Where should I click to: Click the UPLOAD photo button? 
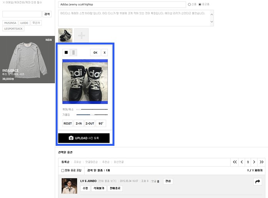[x=84, y=138]
